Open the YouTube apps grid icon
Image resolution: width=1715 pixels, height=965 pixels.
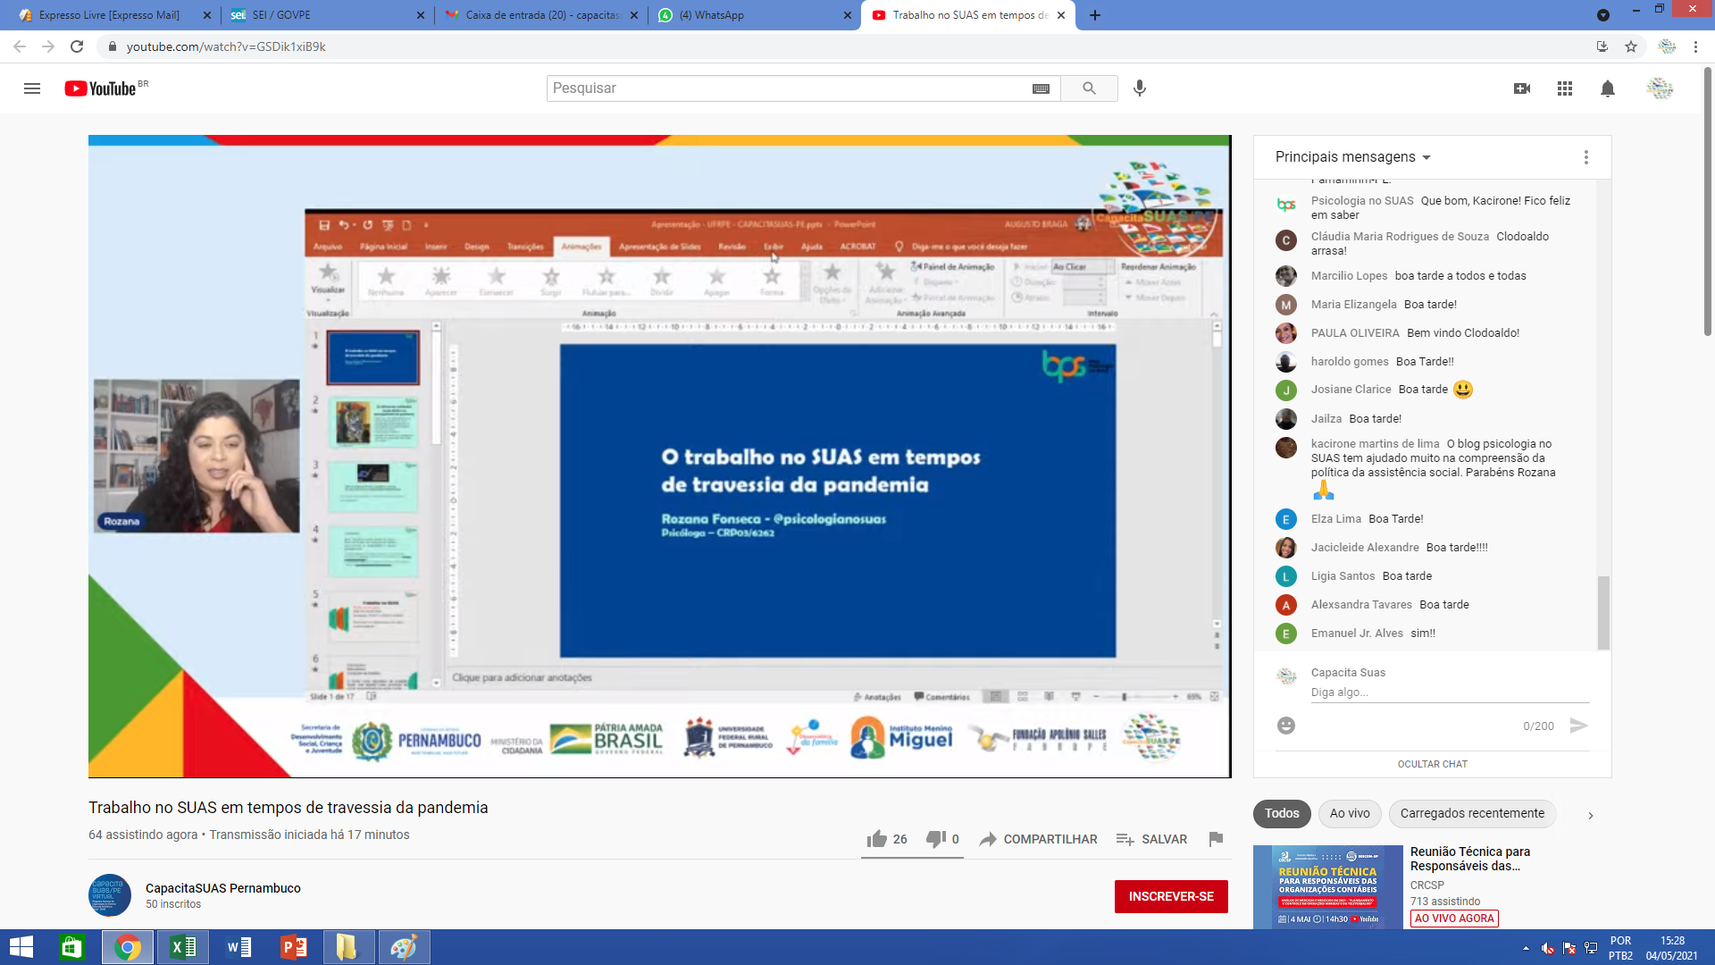point(1565,88)
